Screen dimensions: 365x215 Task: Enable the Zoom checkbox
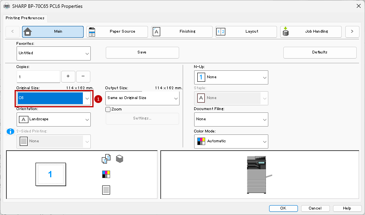tap(108, 109)
